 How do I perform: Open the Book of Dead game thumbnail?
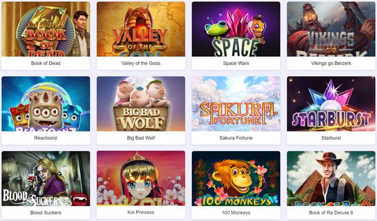pos(46,29)
